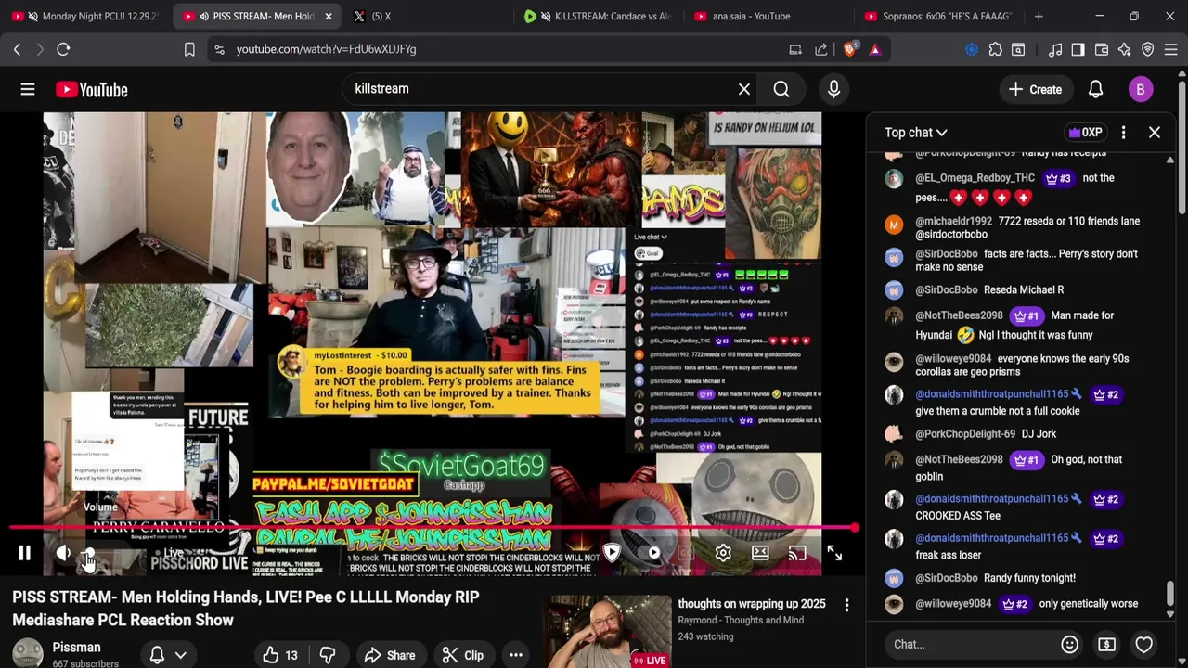
Task: Click the shield icon in player controls
Action: click(x=612, y=553)
